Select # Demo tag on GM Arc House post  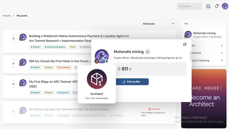coord(48,67)
